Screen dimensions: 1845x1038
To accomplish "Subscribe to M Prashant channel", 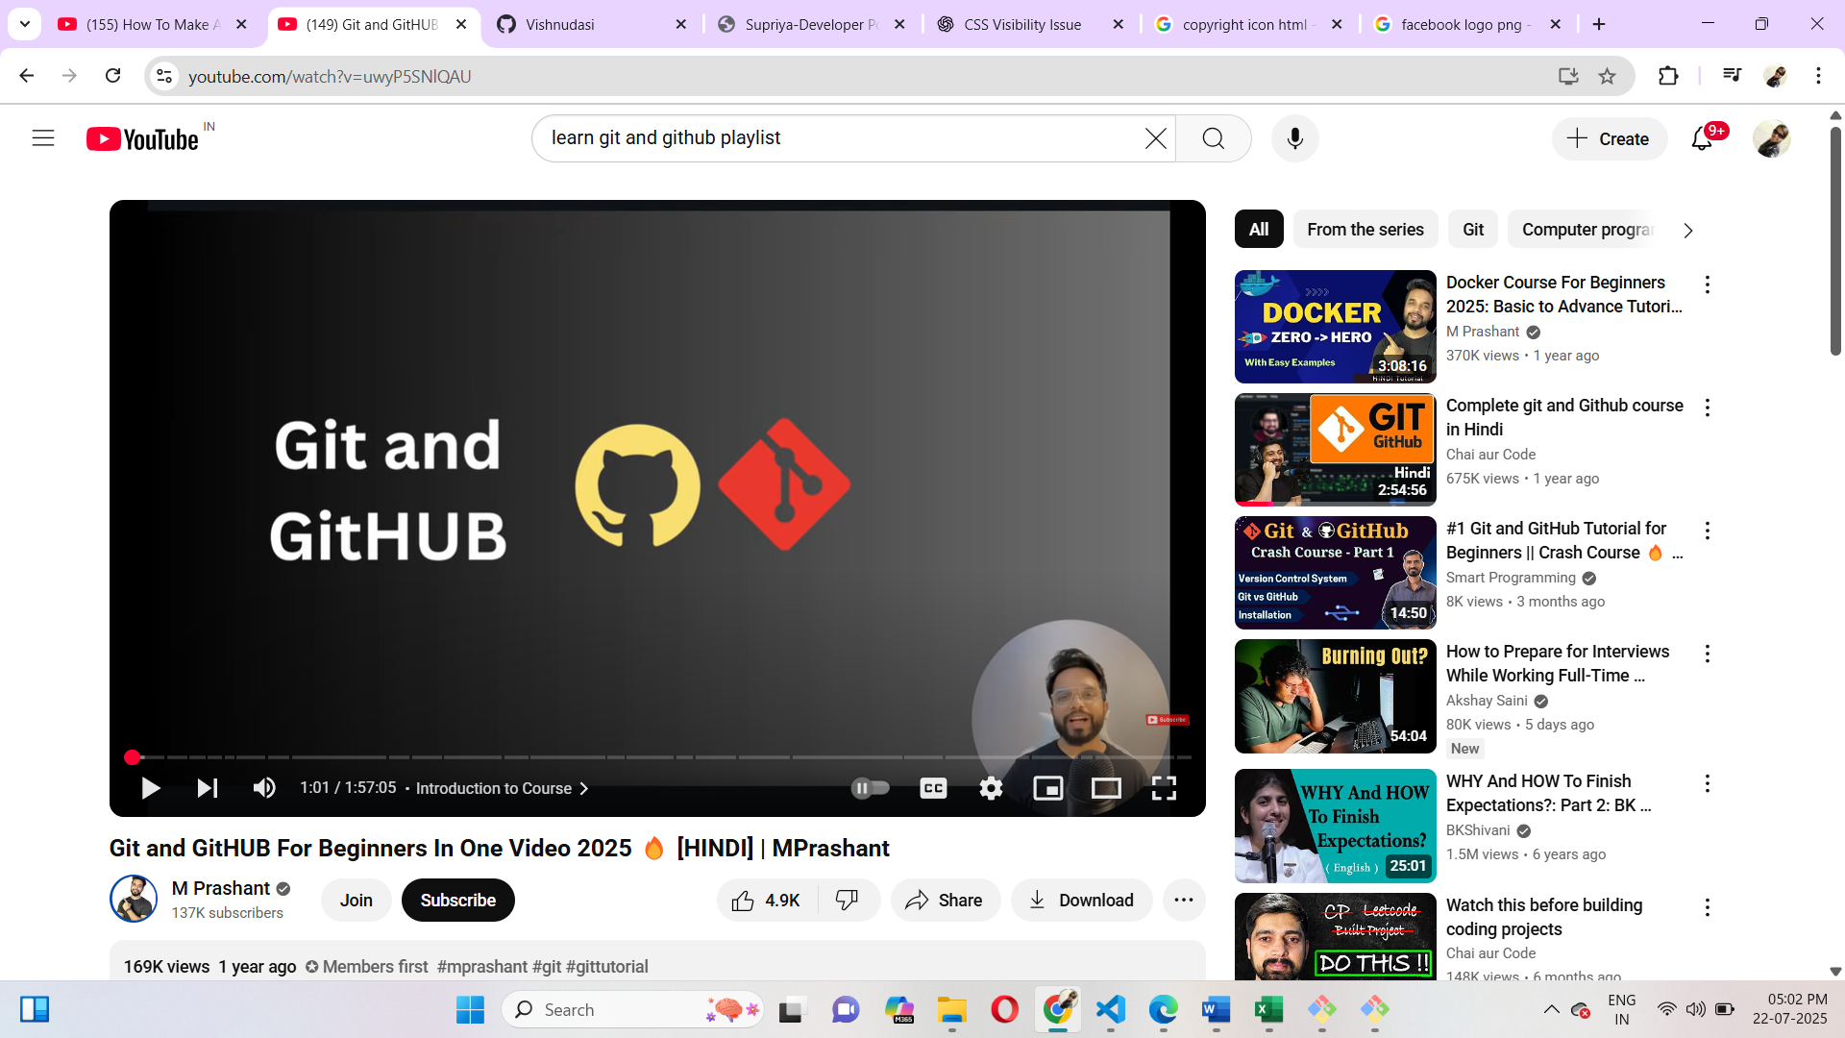I will (x=457, y=901).
